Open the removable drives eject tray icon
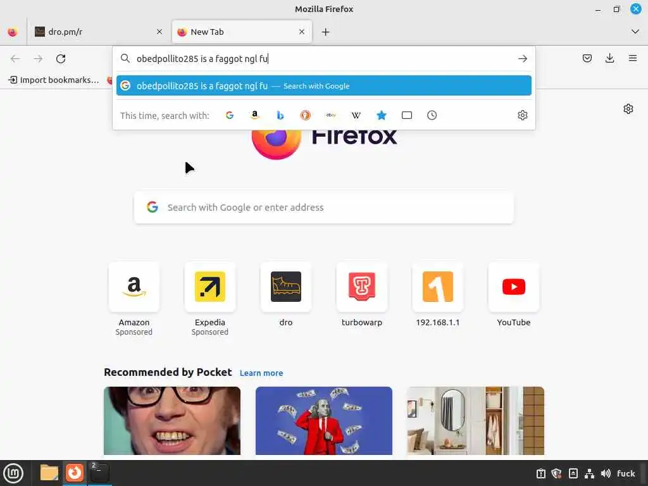 click(573, 473)
